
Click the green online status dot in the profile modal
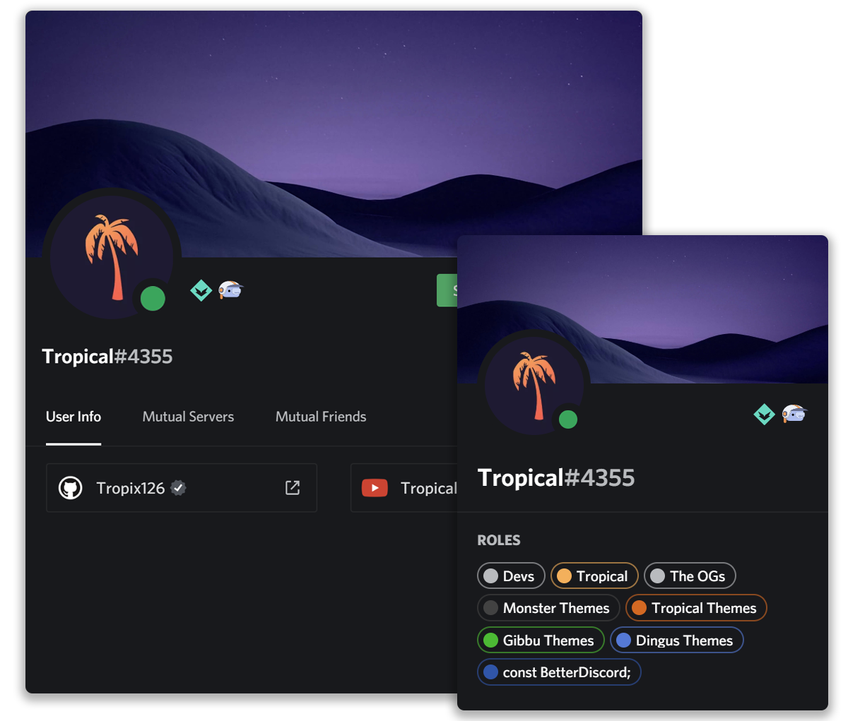(153, 299)
